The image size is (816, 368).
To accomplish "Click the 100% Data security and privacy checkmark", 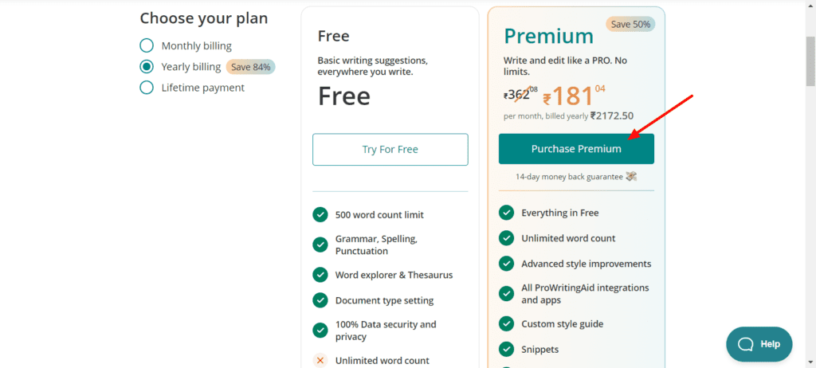I will point(320,330).
